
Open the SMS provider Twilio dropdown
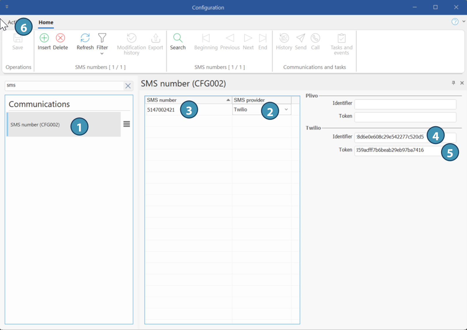[x=286, y=110]
